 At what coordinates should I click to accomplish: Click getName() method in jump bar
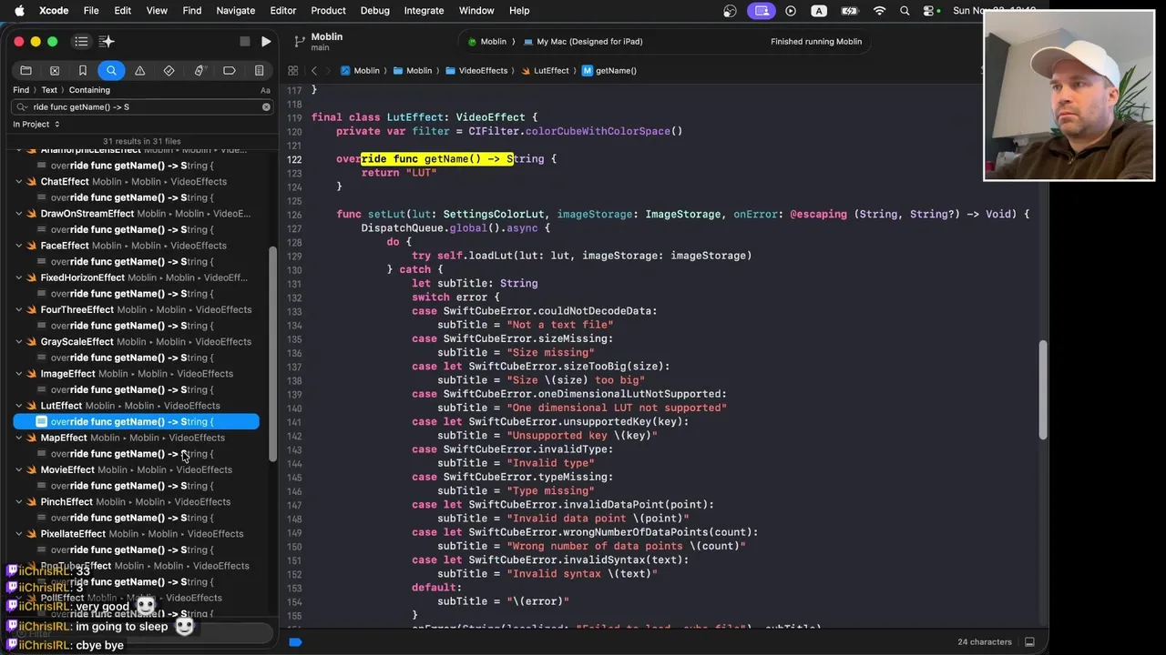(609, 70)
